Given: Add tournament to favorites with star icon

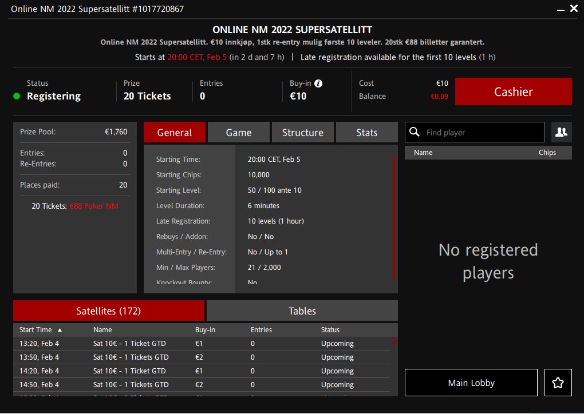Looking at the screenshot, I should [x=558, y=383].
